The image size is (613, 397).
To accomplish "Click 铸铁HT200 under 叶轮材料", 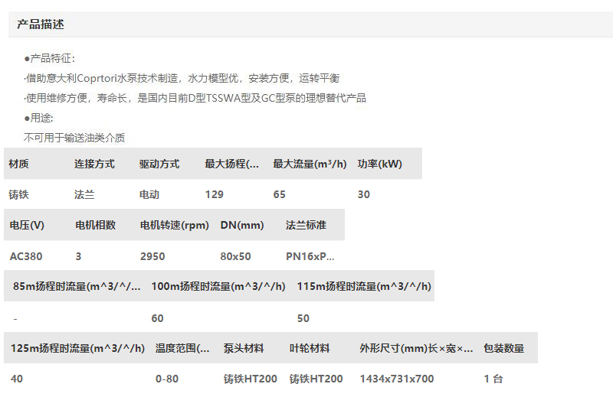I will pyautogui.click(x=316, y=379).
